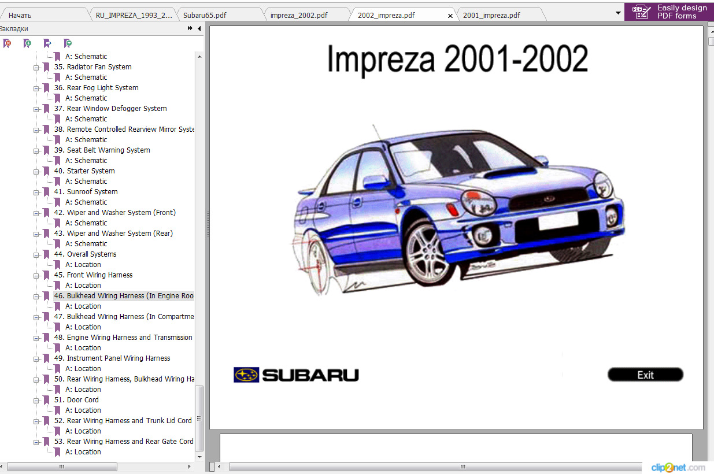Click the Easily design PDF forms banner text

682,12
